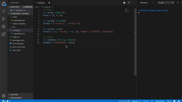Open the feedback smiley in status bar
This screenshot has width=182, height=102.
point(174,101)
